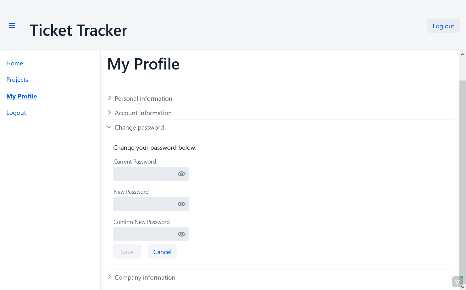Viewport: 466px width, 290px height.
Task: Expand the Account information section
Action: (143, 113)
